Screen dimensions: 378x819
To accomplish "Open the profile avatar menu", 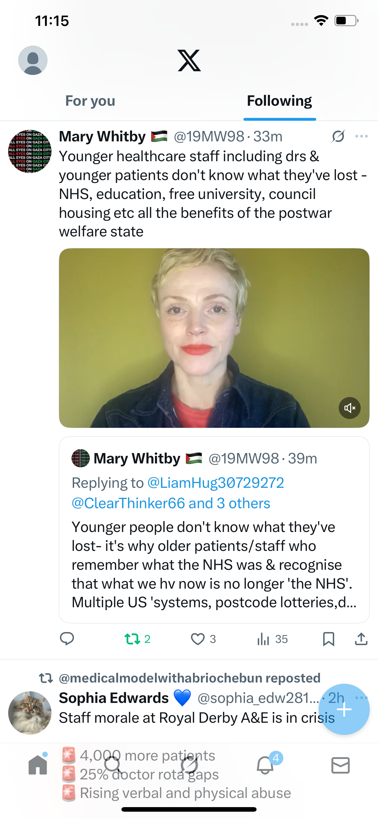I will pyautogui.click(x=33, y=60).
